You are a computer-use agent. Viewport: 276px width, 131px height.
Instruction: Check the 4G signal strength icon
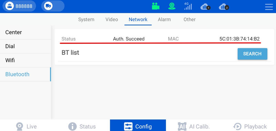click(188, 6)
